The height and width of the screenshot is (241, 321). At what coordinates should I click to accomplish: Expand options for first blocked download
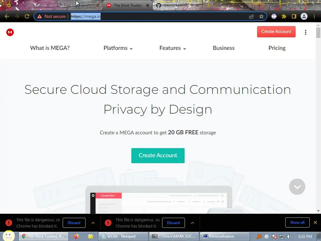click(x=93, y=223)
